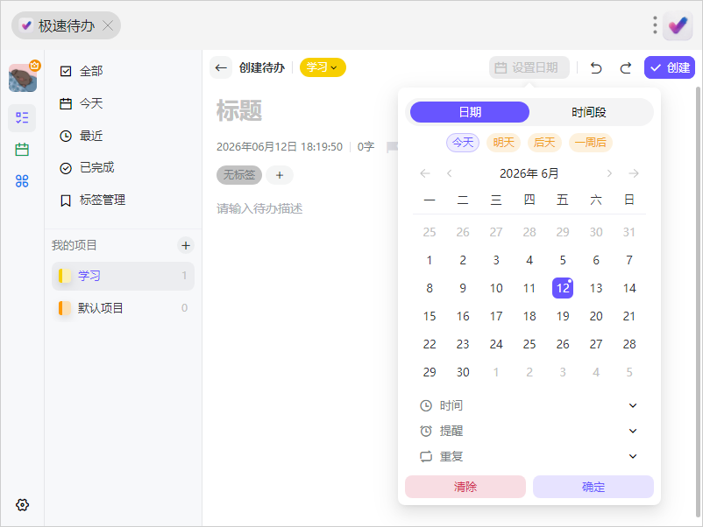Open the three-dot more menu

655,25
